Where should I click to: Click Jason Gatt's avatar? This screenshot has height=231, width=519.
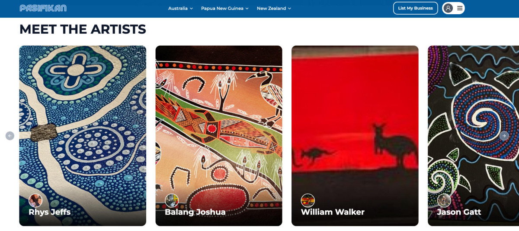coord(444,200)
